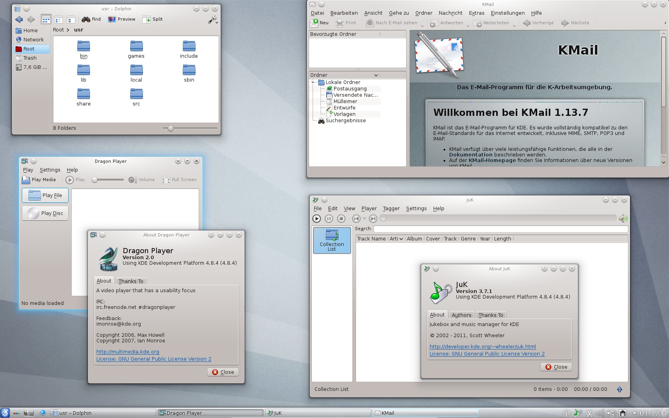The width and height of the screenshot is (669, 418).
Task: Open the bin folder
Action: tap(84, 50)
